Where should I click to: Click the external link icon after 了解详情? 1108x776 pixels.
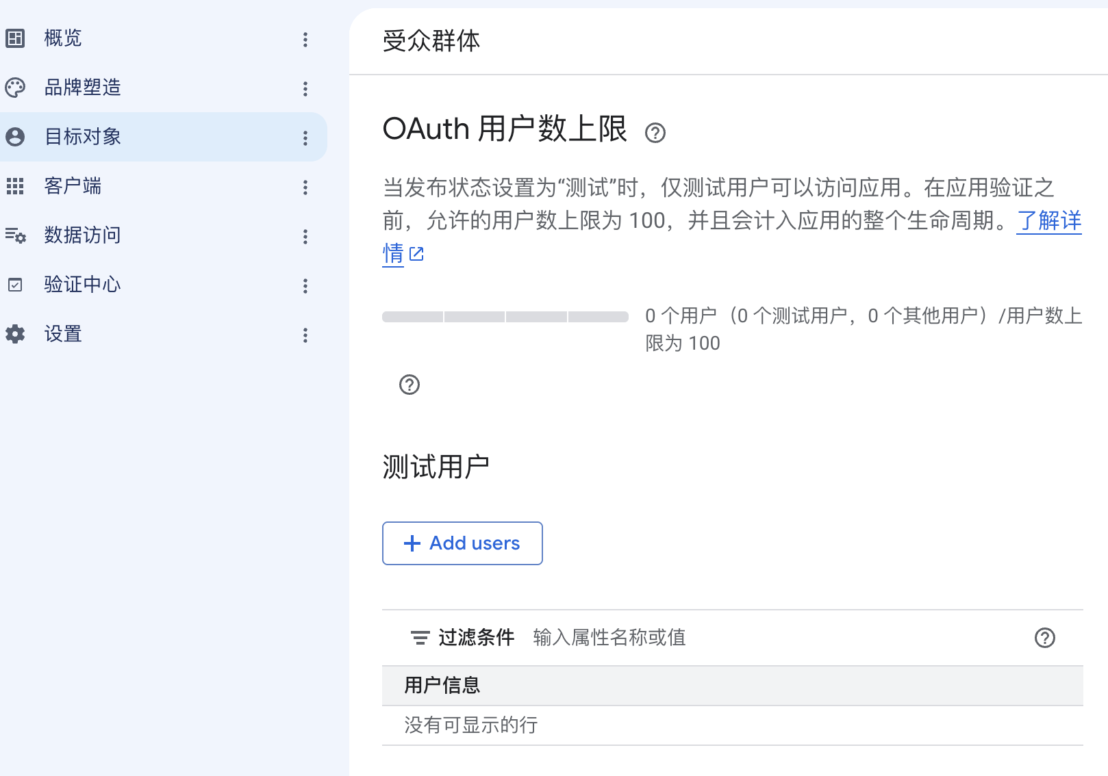[416, 254]
